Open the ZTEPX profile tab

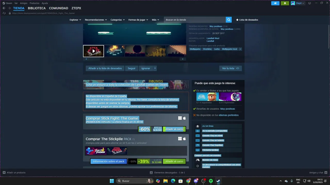(x=76, y=8)
